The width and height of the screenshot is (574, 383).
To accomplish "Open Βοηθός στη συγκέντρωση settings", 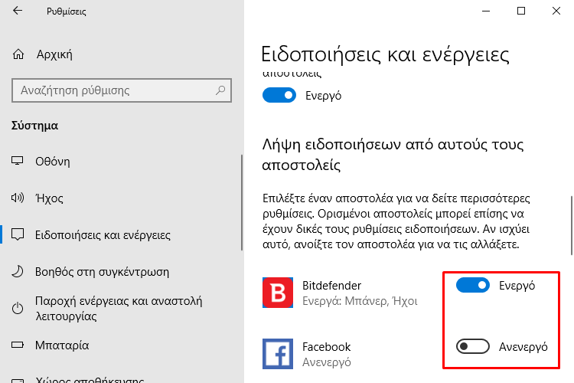I will pos(121,272).
